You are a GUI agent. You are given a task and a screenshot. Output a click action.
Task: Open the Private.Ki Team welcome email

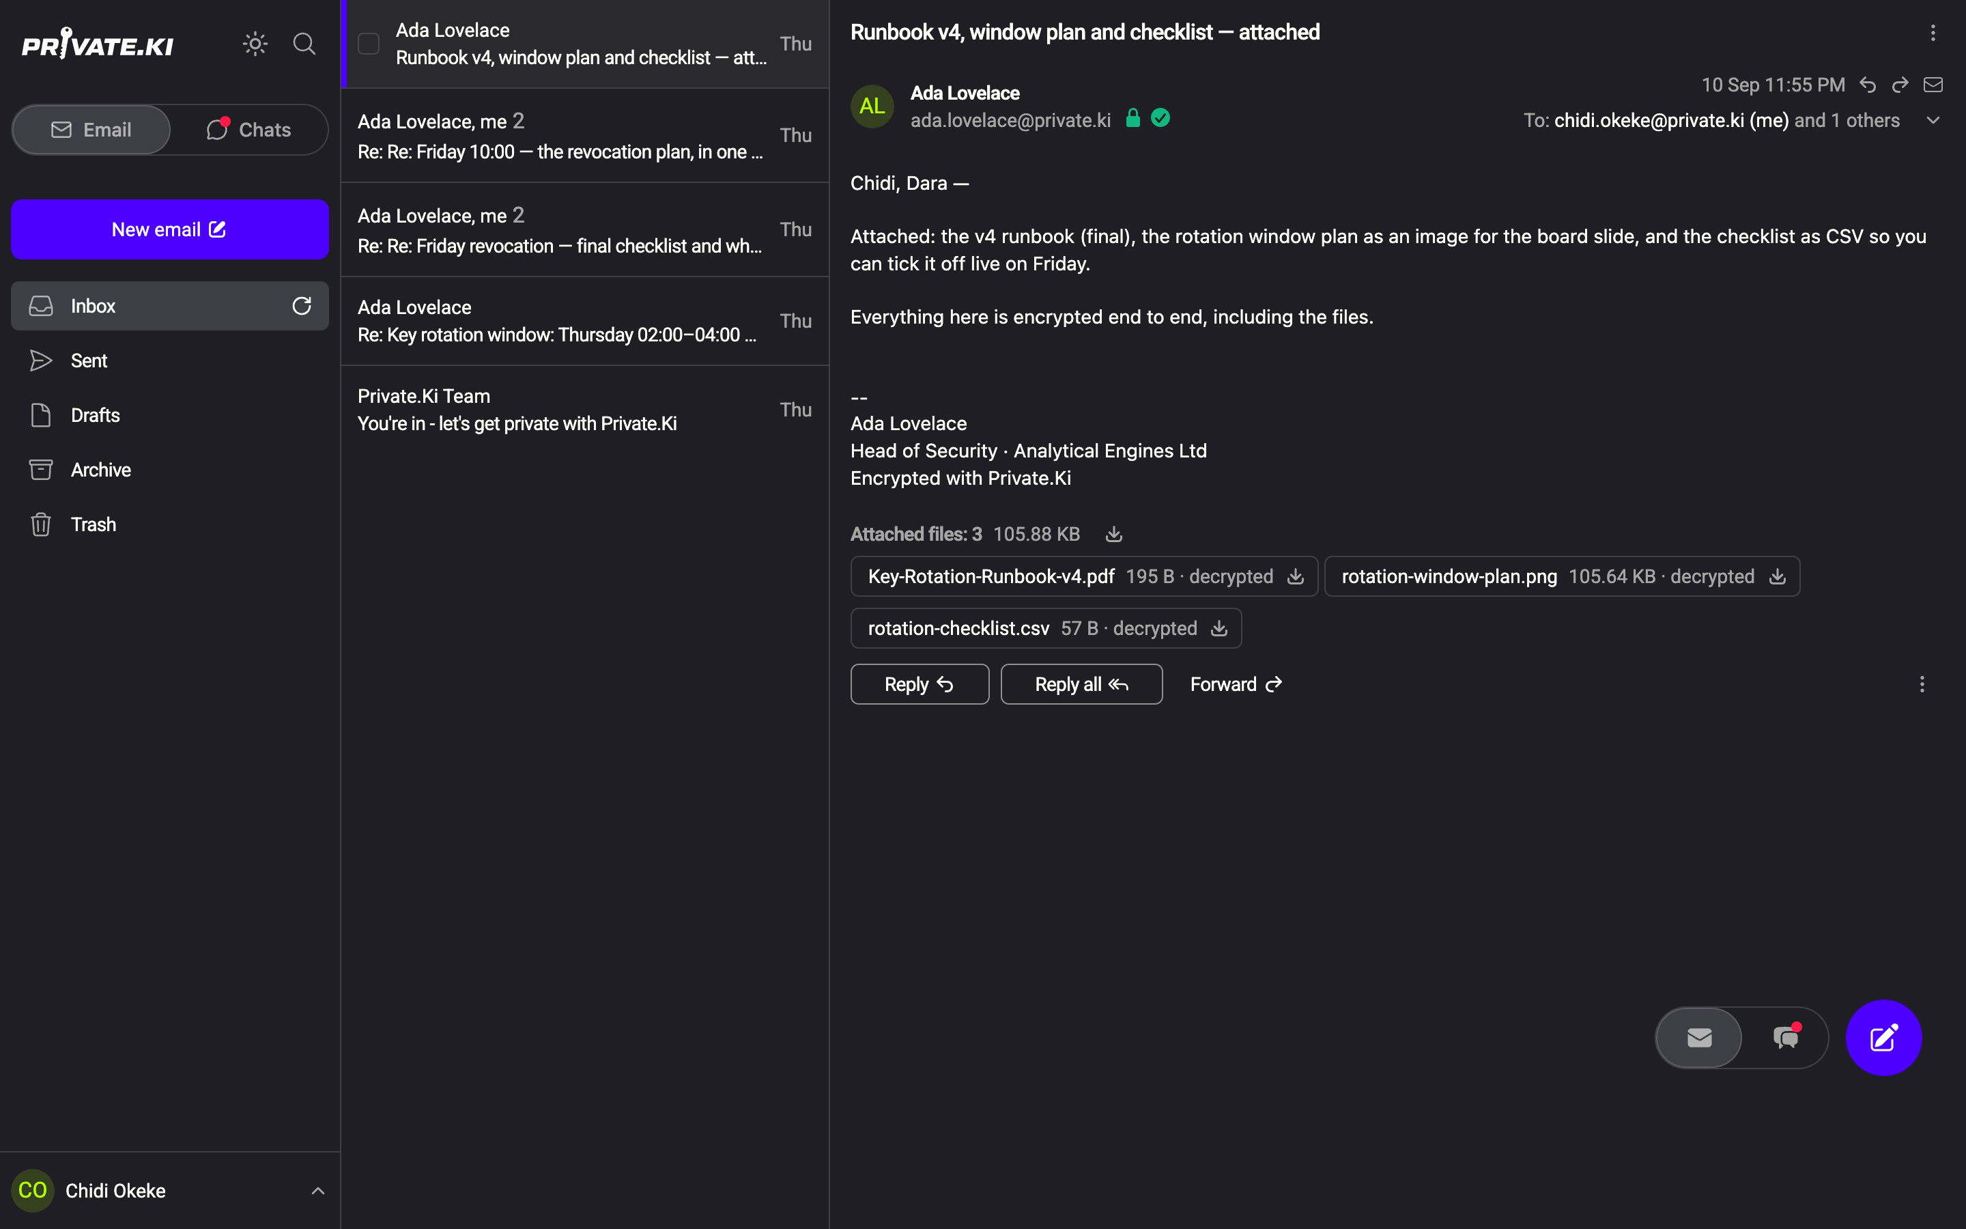(x=585, y=410)
